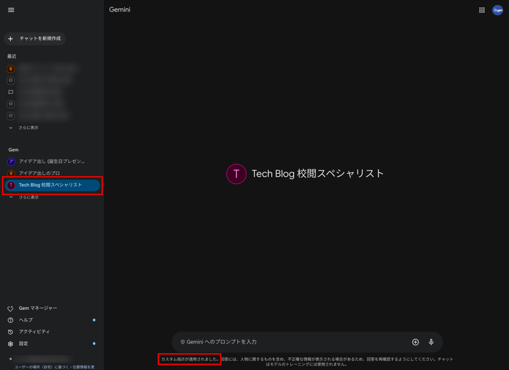Click the chat bubble icon in recent list
509x370 pixels.
point(11,92)
